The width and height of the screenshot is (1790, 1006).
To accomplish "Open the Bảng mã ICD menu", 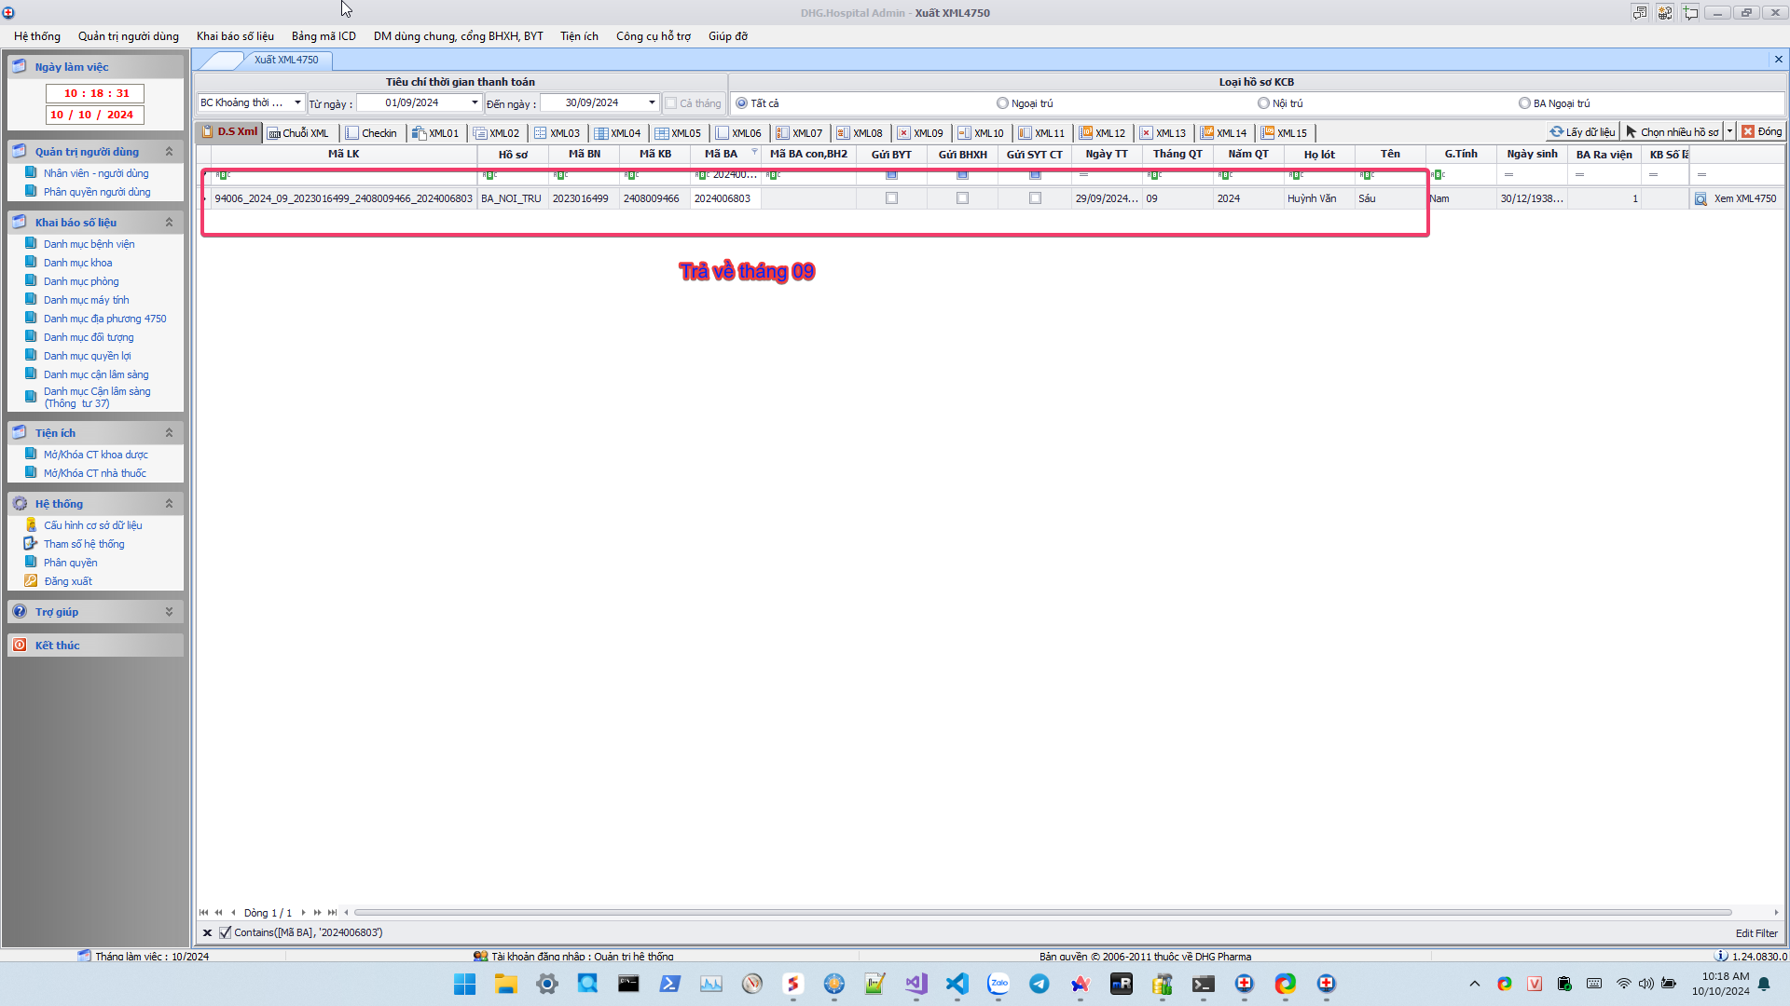I will point(324,36).
